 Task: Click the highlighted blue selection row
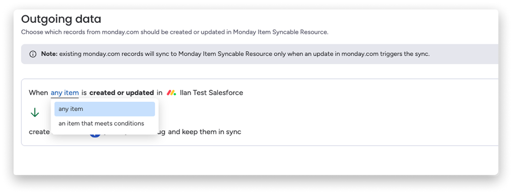point(104,109)
